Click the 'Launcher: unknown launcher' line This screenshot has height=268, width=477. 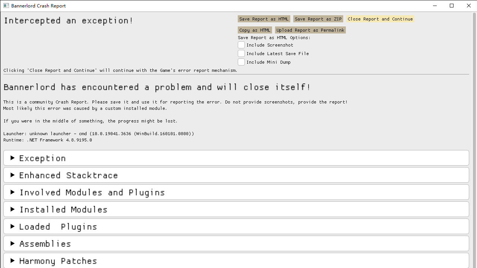[x=99, y=134]
